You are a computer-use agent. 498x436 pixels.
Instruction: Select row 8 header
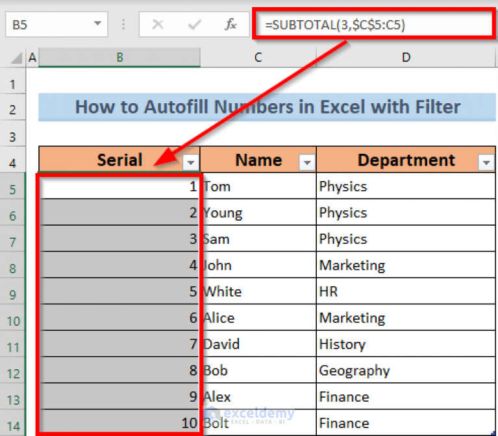point(13,265)
